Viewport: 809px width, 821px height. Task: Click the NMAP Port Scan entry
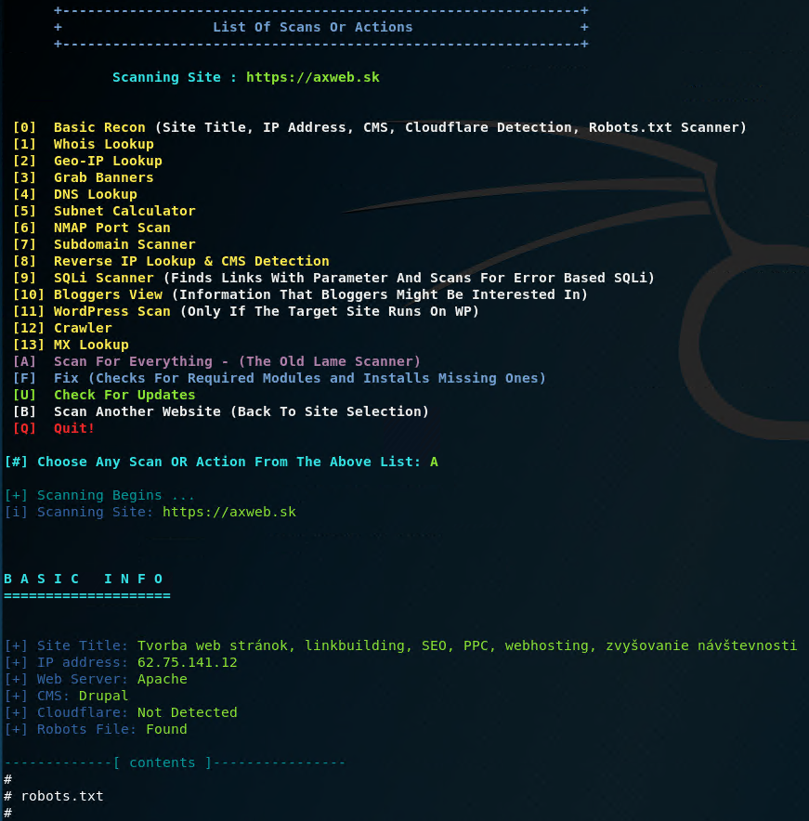111,228
